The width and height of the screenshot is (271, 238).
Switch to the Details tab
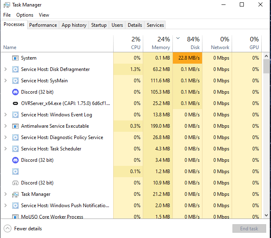135,25
